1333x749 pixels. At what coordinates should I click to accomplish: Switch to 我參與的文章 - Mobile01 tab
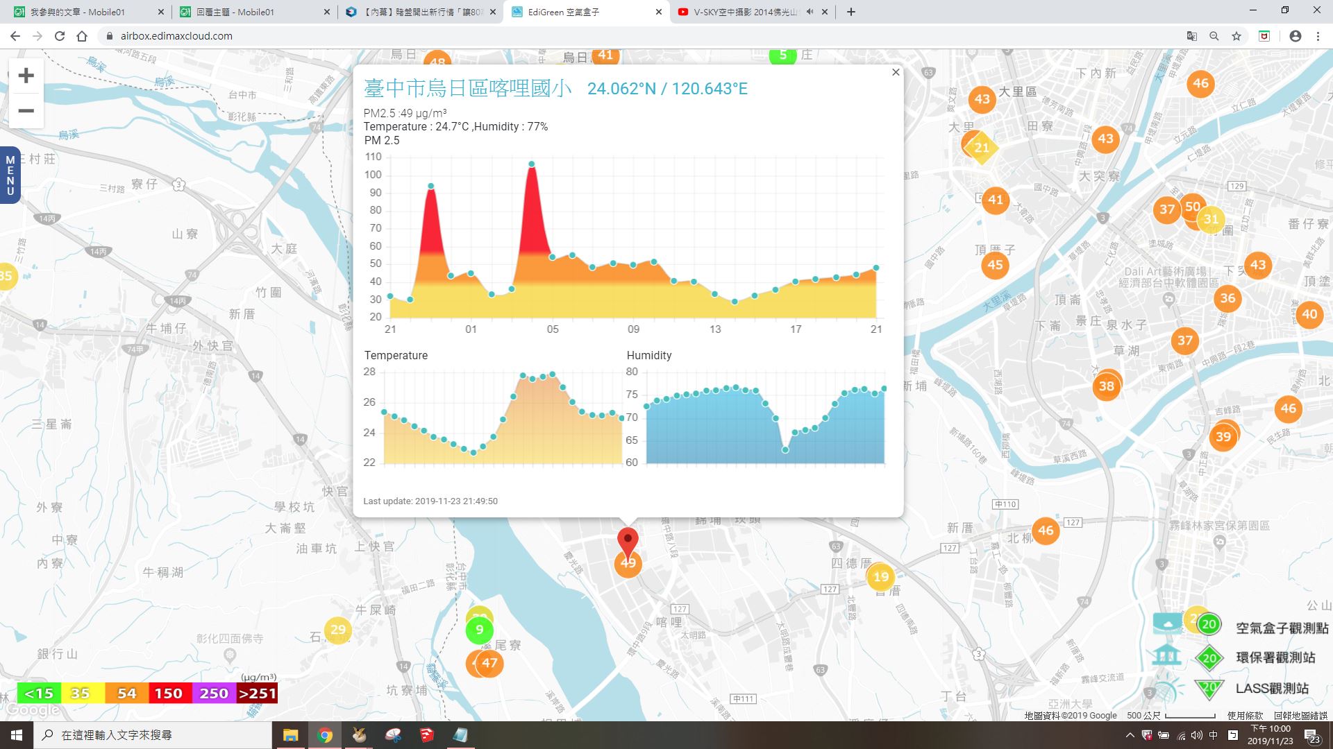(x=88, y=12)
